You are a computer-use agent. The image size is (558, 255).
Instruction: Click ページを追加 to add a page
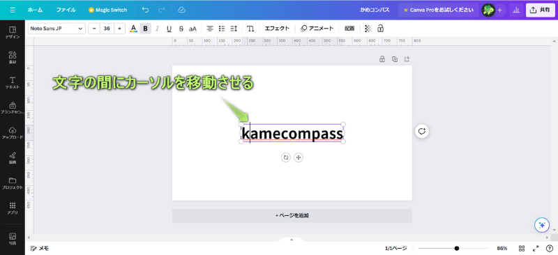292,215
